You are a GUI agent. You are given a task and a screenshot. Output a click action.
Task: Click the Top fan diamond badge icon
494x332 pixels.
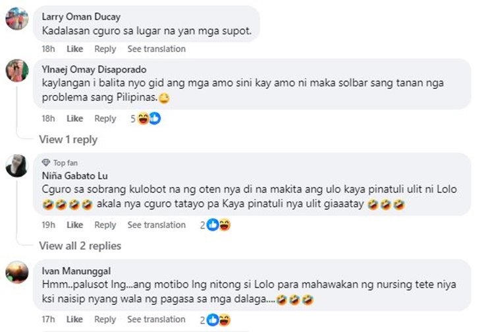pos(46,163)
